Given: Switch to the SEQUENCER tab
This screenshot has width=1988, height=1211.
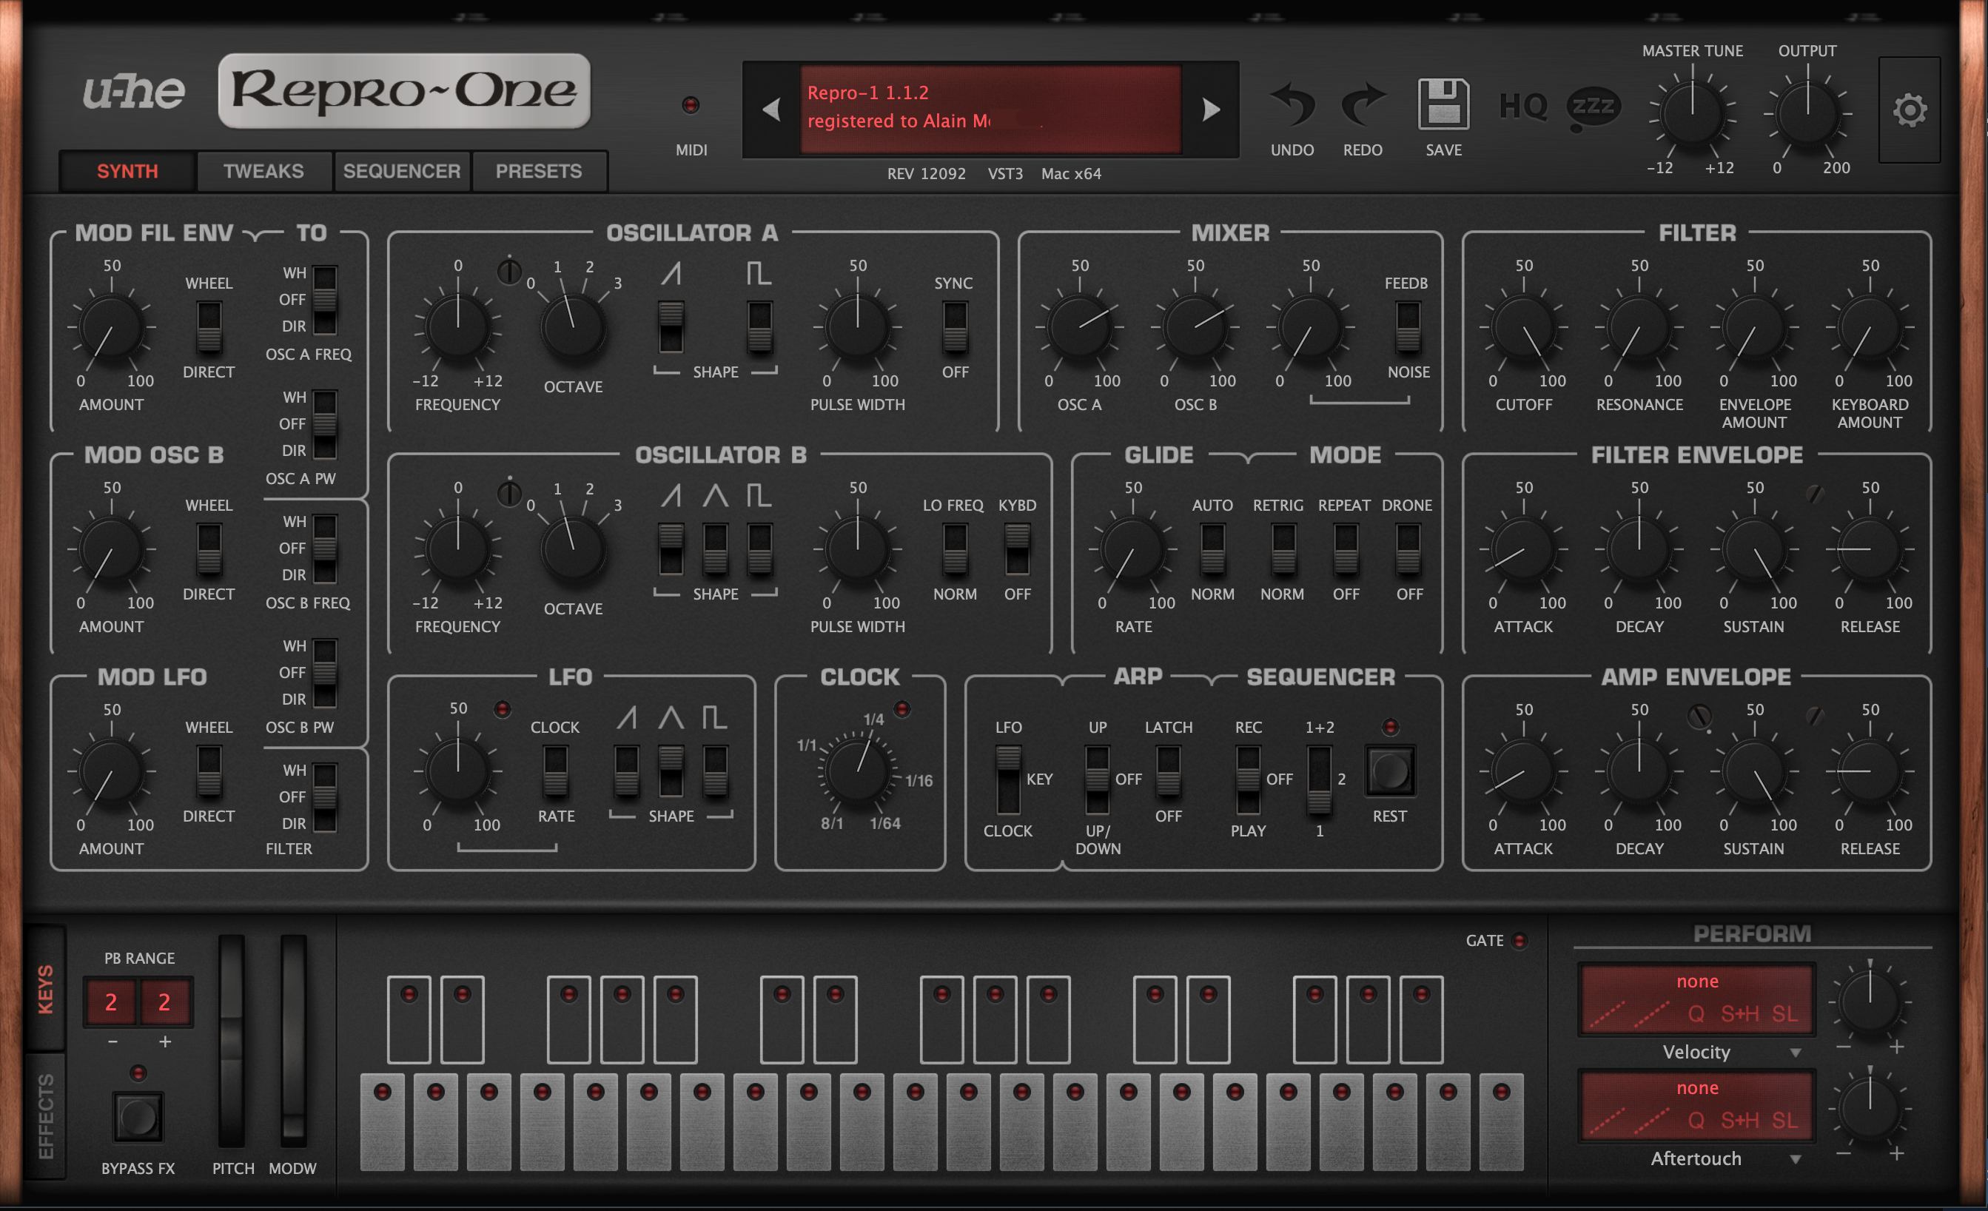Looking at the screenshot, I should (x=402, y=171).
